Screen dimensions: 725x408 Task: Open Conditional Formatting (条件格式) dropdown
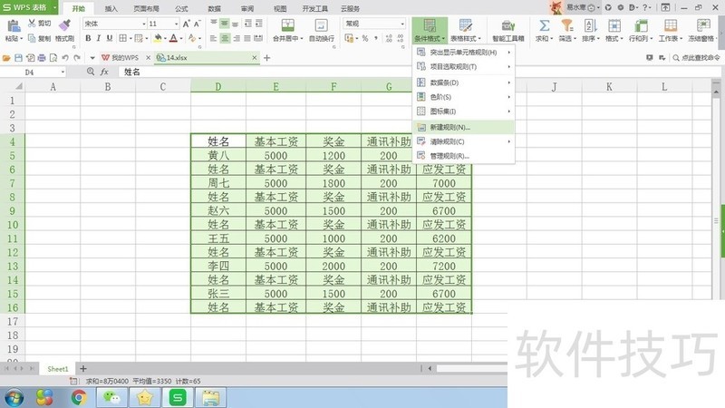point(430,31)
